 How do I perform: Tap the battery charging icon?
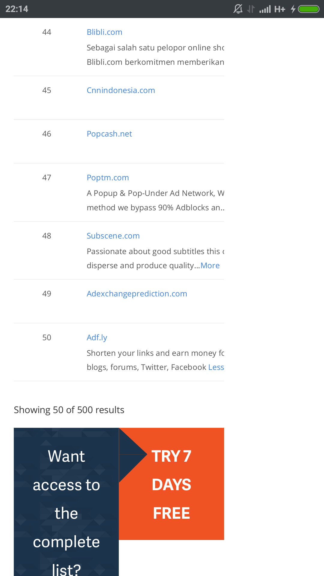[305, 9]
